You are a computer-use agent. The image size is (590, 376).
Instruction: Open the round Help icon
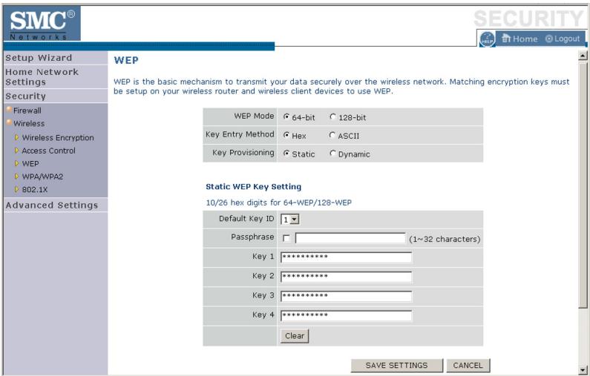(487, 39)
